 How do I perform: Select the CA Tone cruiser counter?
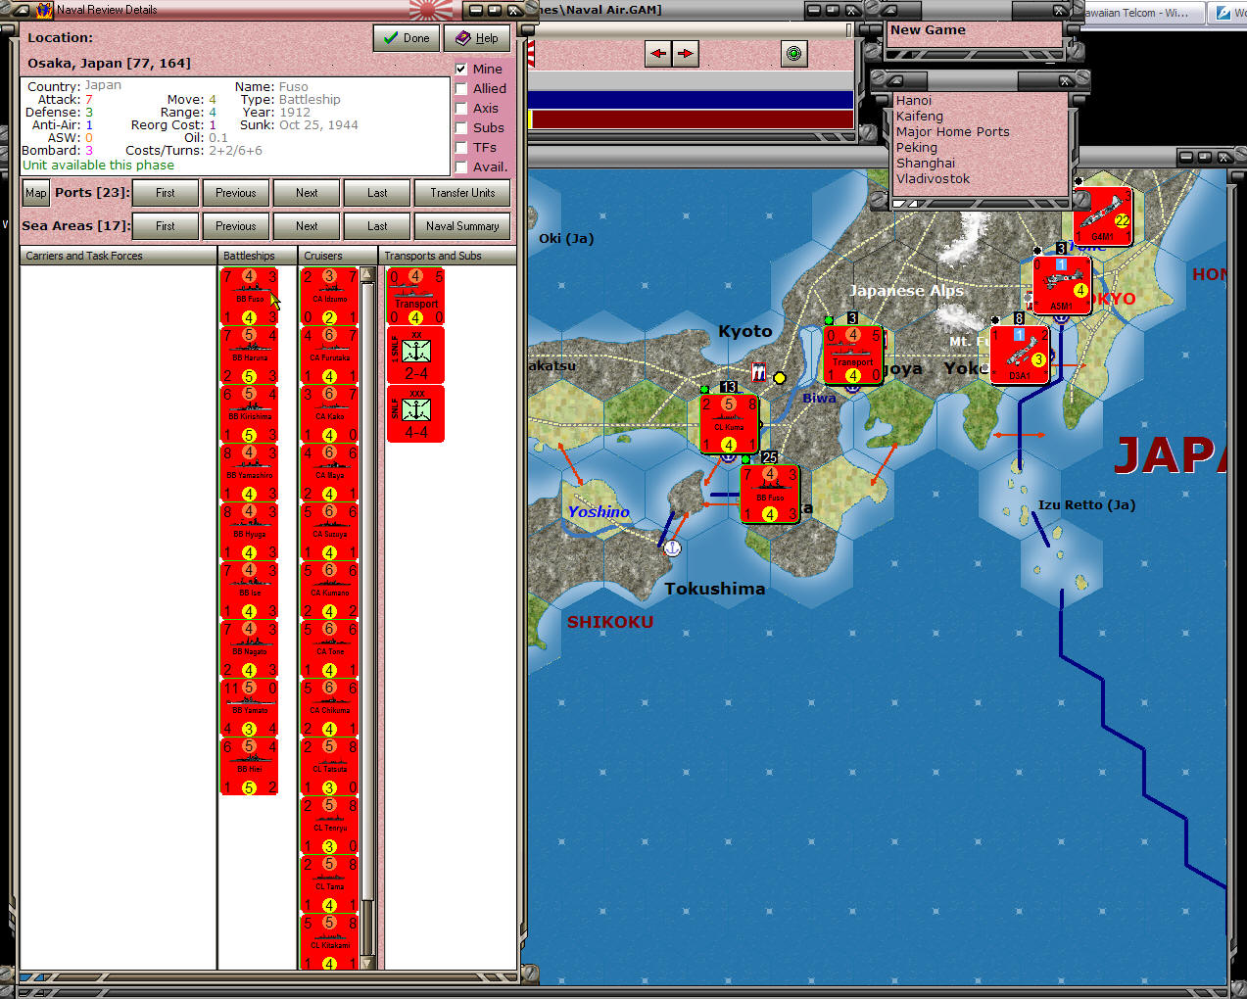[329, 648]
